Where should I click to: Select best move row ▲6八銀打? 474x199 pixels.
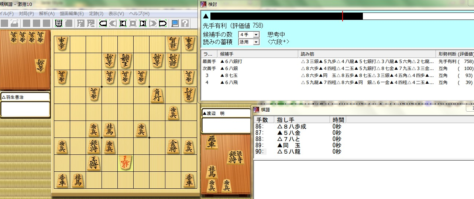(337, 61)
